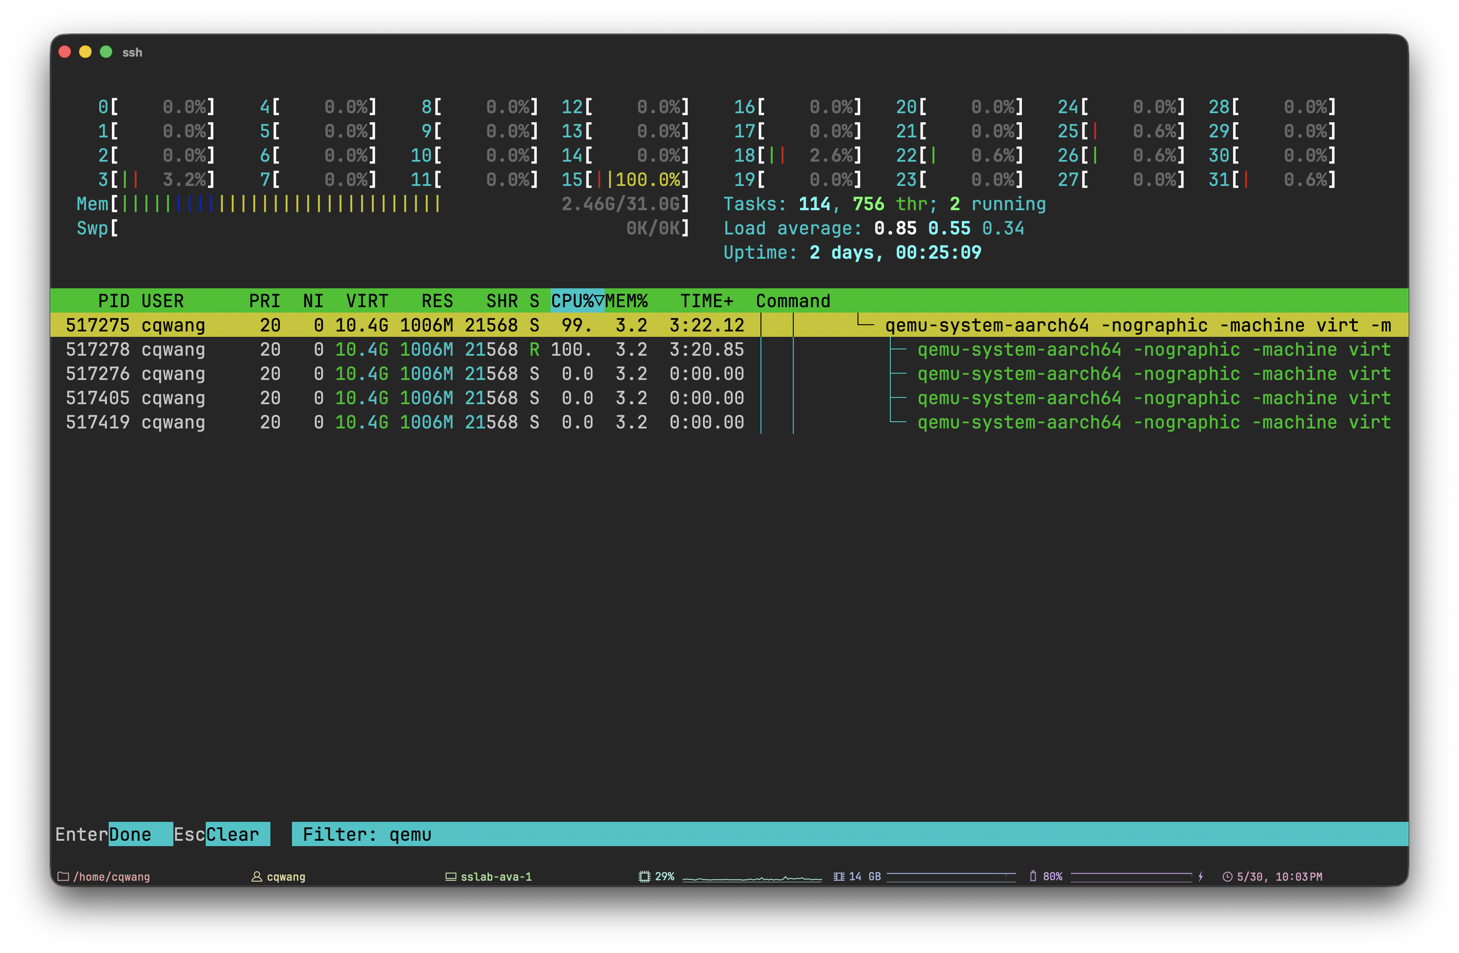Sort by the SHR column header
1459x953 pixels.
pyautogui.click(x=502, y=301)
